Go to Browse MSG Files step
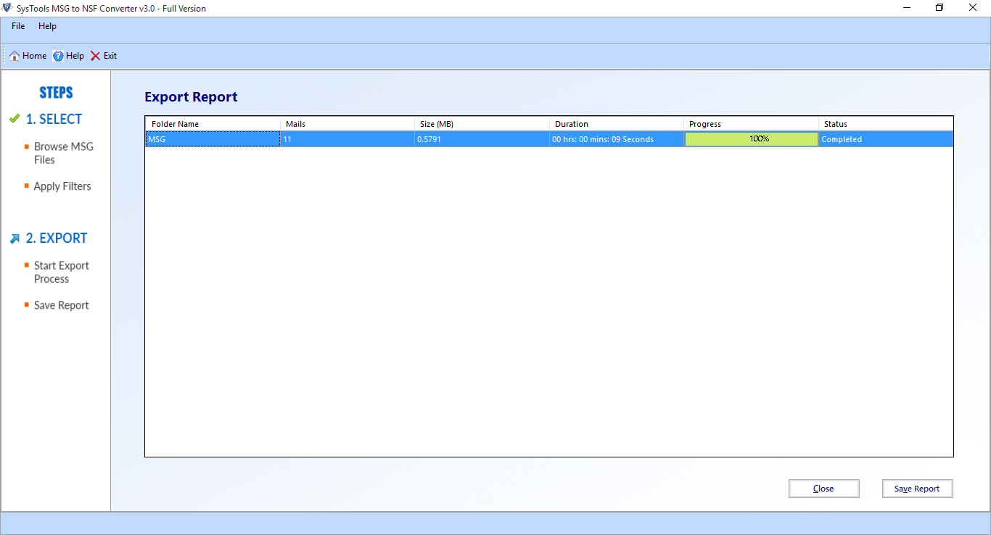 pos(64,153)
